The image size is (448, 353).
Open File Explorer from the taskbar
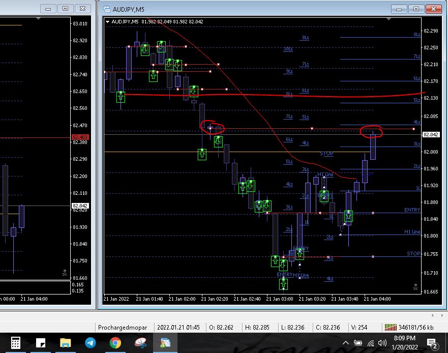coord(66,343)
